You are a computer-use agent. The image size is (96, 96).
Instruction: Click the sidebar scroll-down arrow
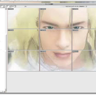point(6,90)
